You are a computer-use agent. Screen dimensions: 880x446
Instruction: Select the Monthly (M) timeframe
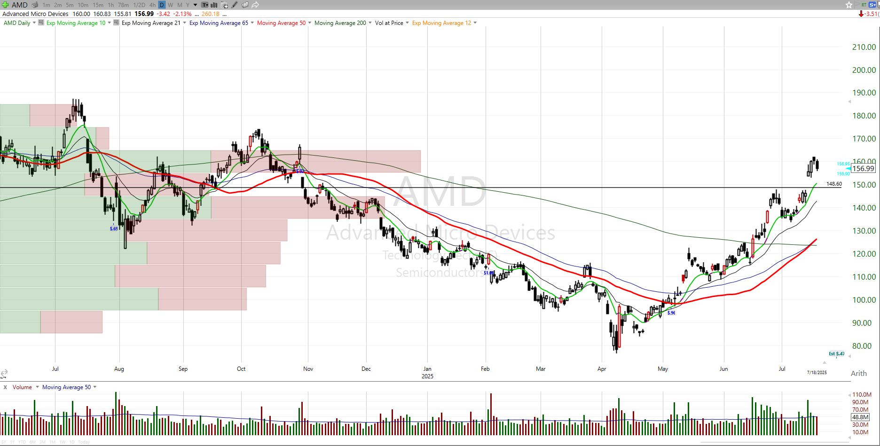[180, 5]
